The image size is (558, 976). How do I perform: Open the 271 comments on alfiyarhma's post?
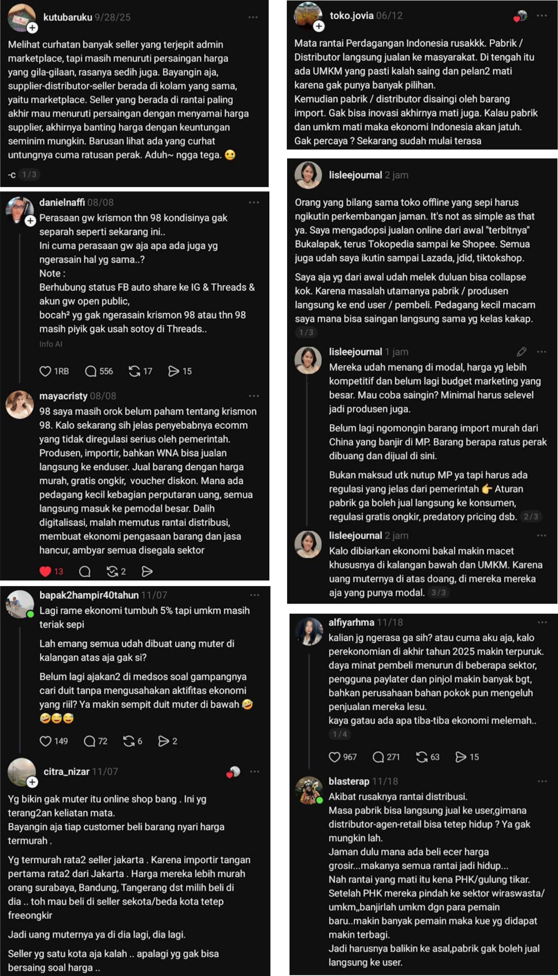(378, 757)
